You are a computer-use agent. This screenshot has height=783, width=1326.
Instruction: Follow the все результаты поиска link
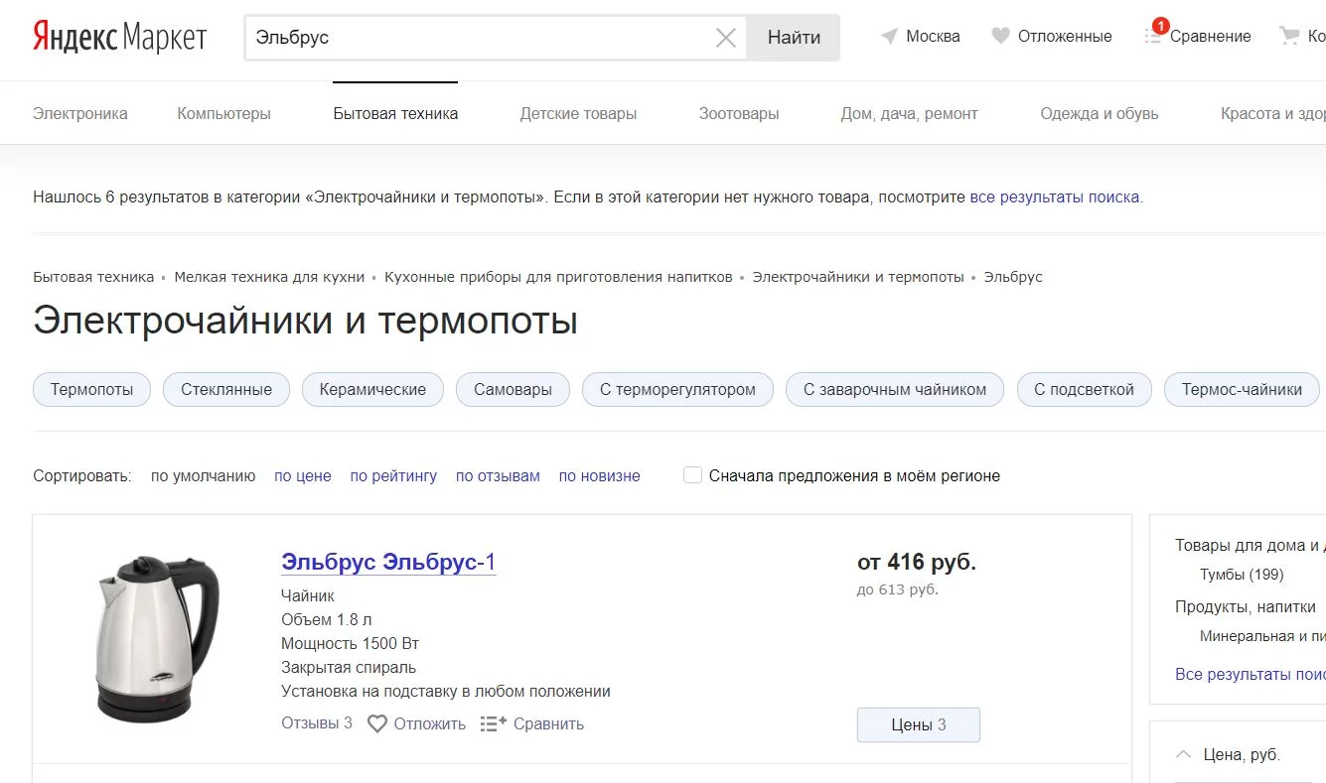pos(1055,196)
